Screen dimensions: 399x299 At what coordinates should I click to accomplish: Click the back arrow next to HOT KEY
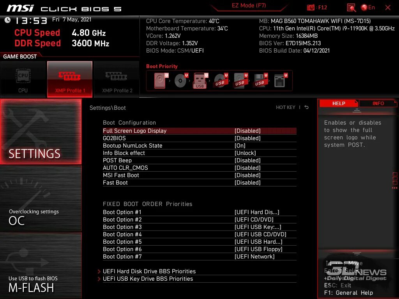(307, 107)
